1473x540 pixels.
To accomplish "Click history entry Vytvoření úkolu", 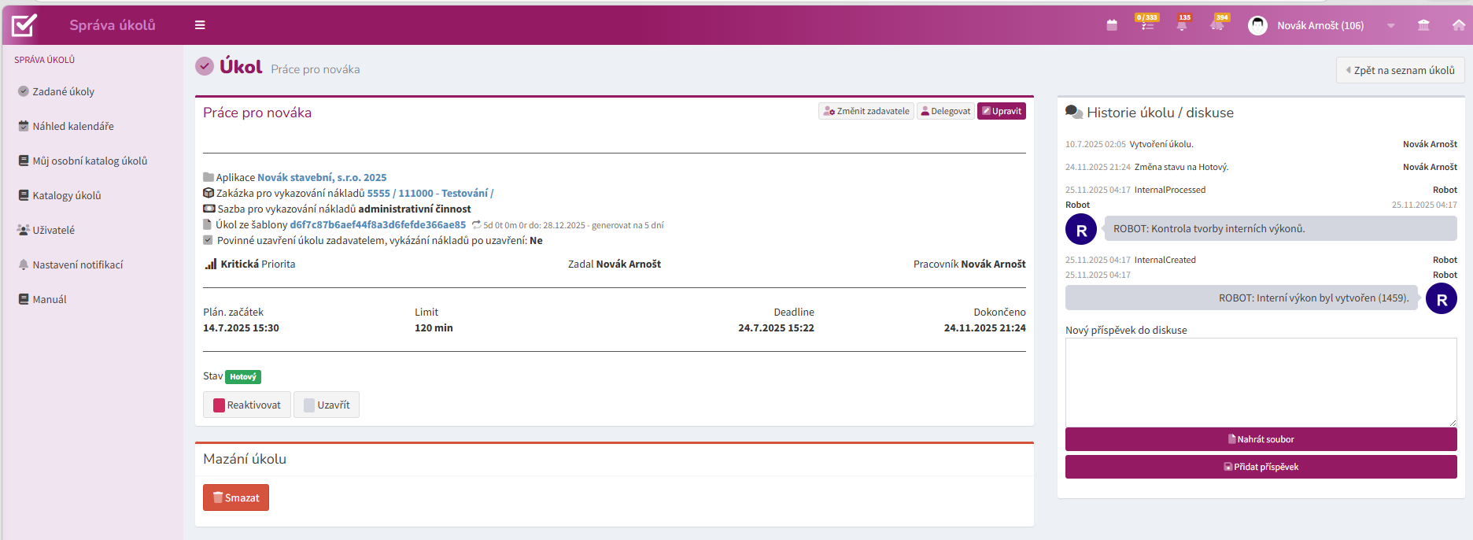I will [1161, 144].
